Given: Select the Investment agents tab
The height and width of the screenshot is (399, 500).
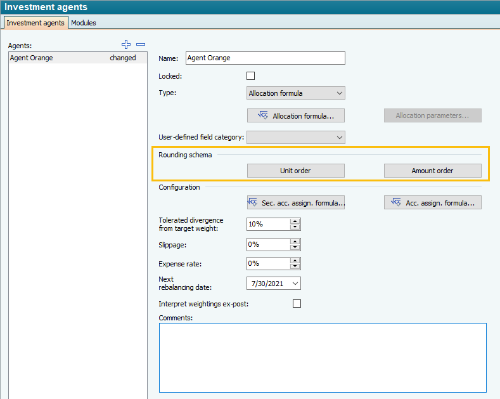Looking at the screenshot, I should [35, 23].
